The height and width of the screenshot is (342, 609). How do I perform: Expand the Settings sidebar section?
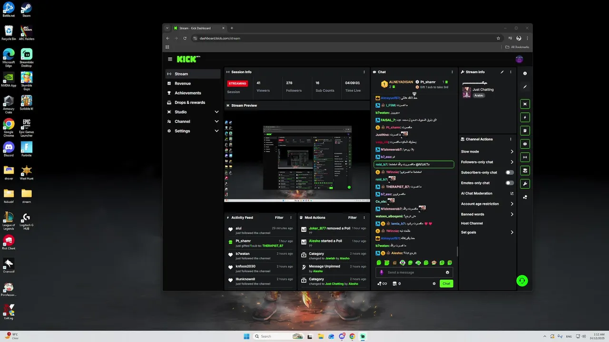(216, 131)
